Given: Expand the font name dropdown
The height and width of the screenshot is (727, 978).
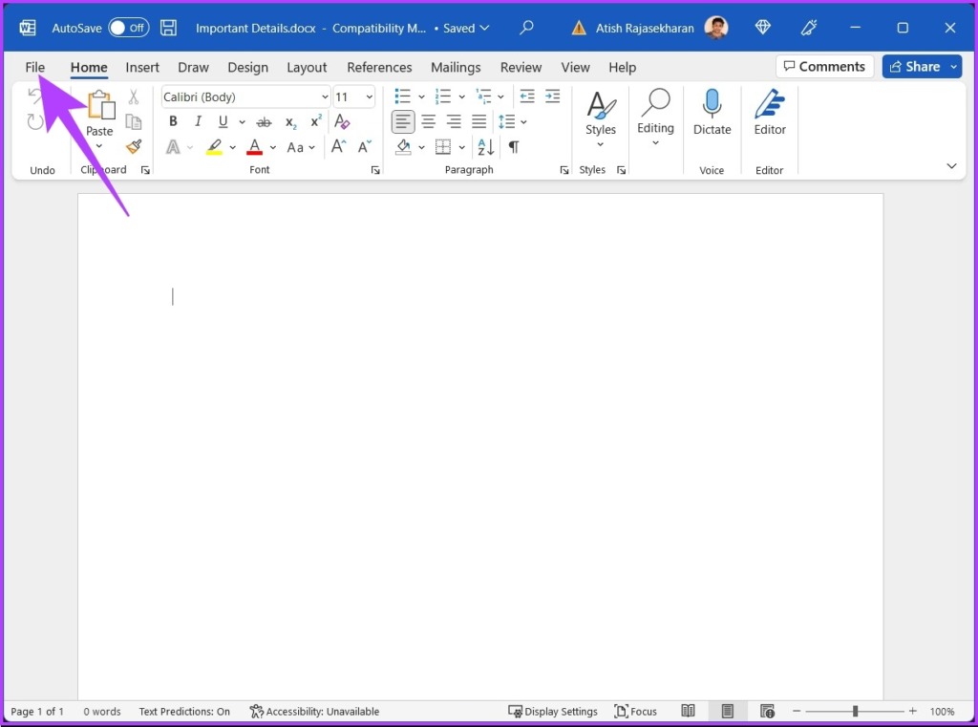Looking at the screenshot, I should pos(325,97).
